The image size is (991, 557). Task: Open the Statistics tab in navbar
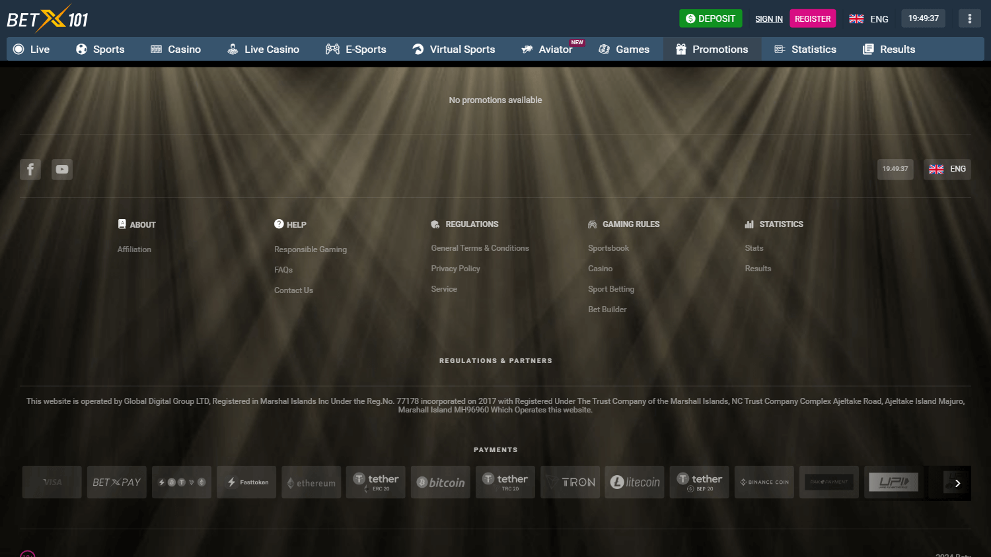click(x=805, y=49)
